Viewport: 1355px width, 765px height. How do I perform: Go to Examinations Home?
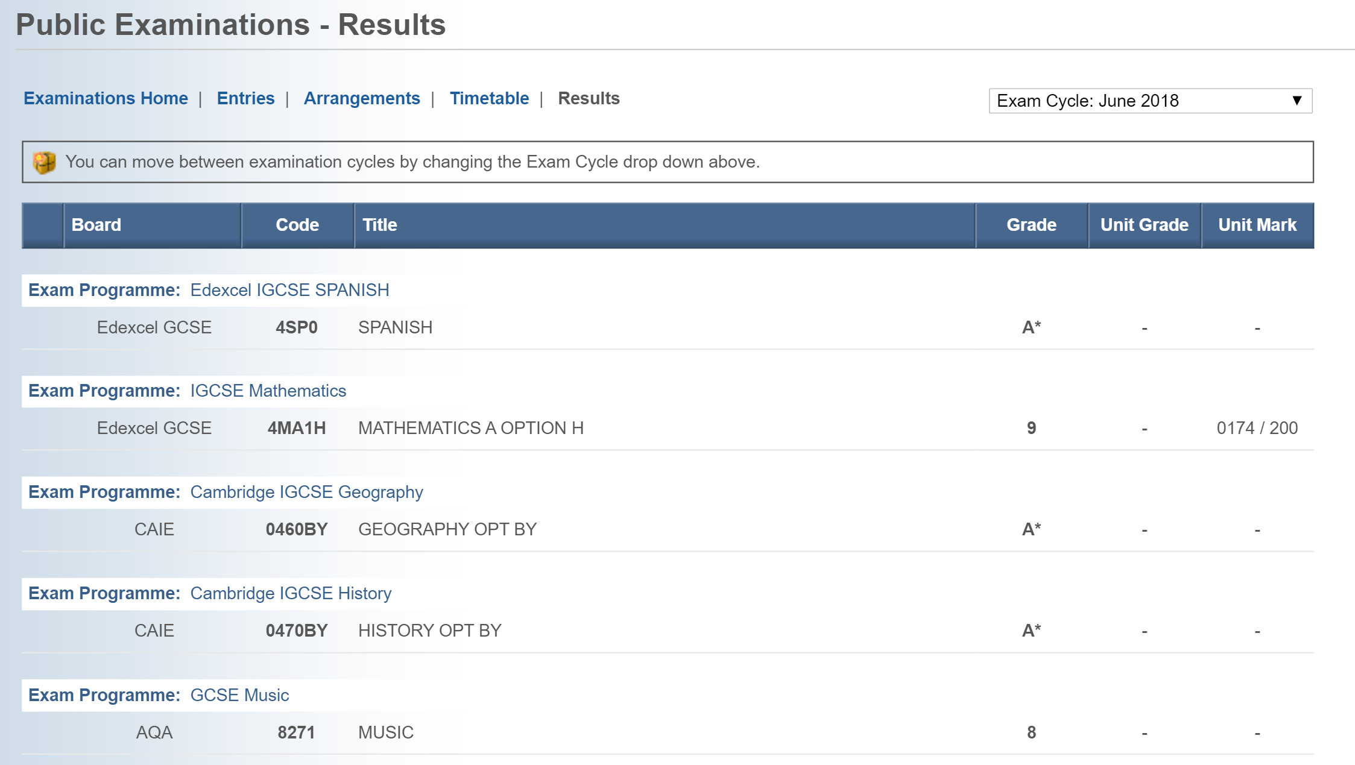(x=106, y=98)
